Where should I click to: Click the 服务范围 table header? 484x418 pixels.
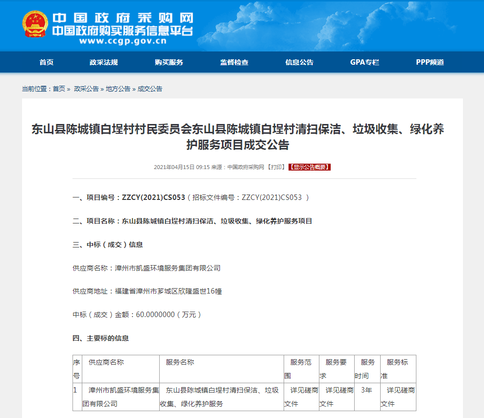coord(301,369)
